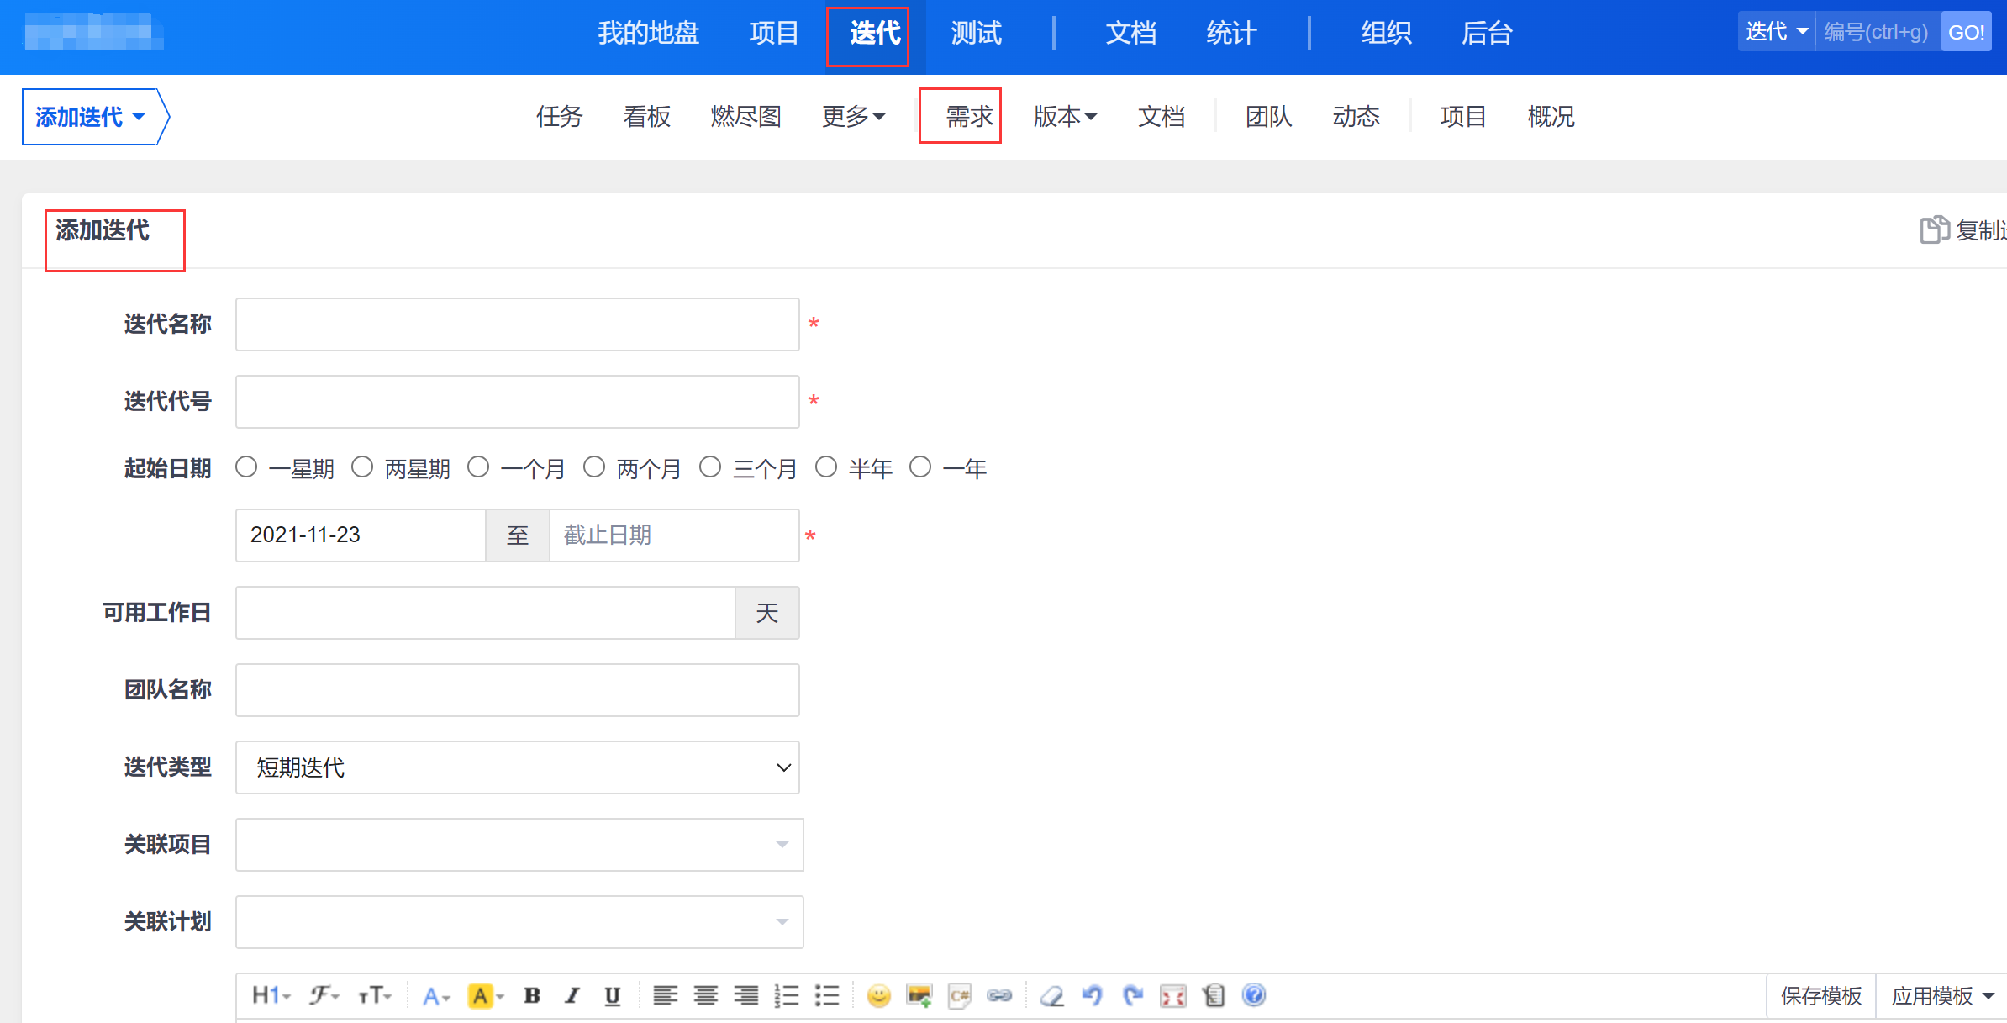2007x1023 pixels.
Task: Open the 迭代类型 dropdown showing 短期迭代
Action: pyautogui.click(x=517, y=767)
